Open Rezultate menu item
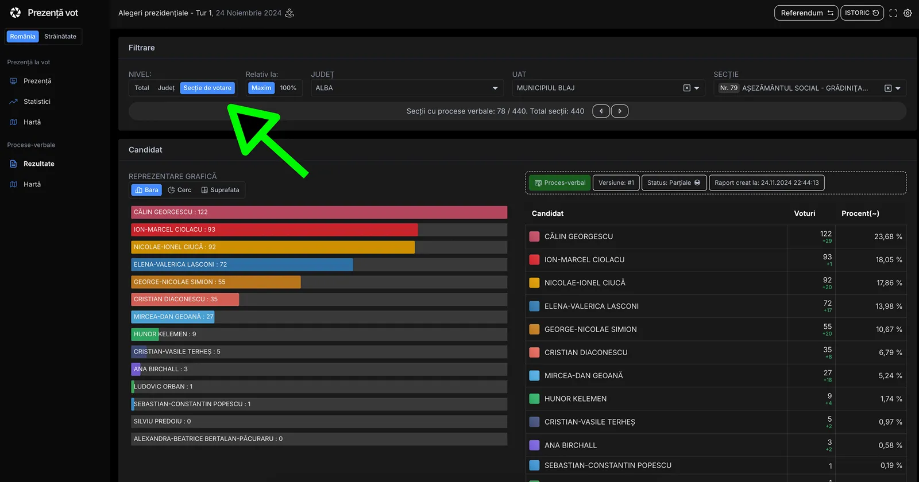 tap(38, 164)
